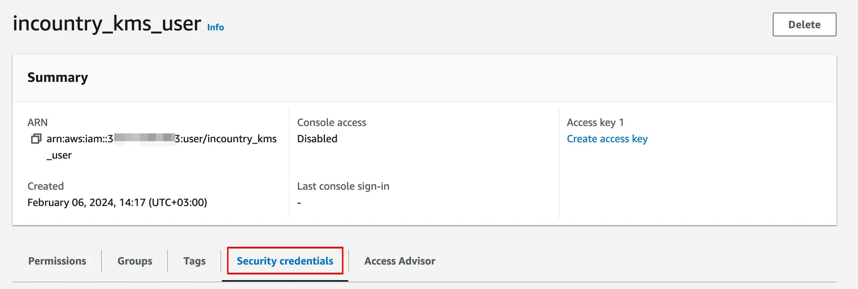The image size is (858, 289).
Task: Click the Console access label
Action: 331,122
